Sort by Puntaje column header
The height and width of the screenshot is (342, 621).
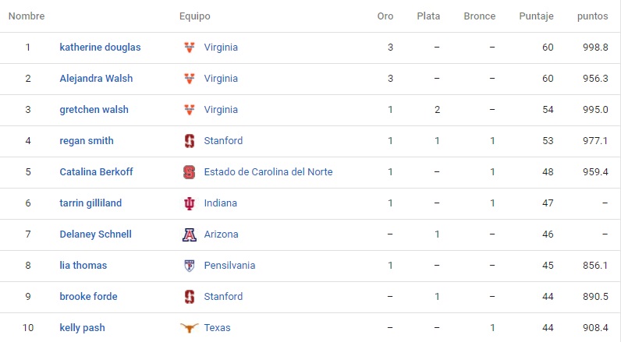[536, 16]
